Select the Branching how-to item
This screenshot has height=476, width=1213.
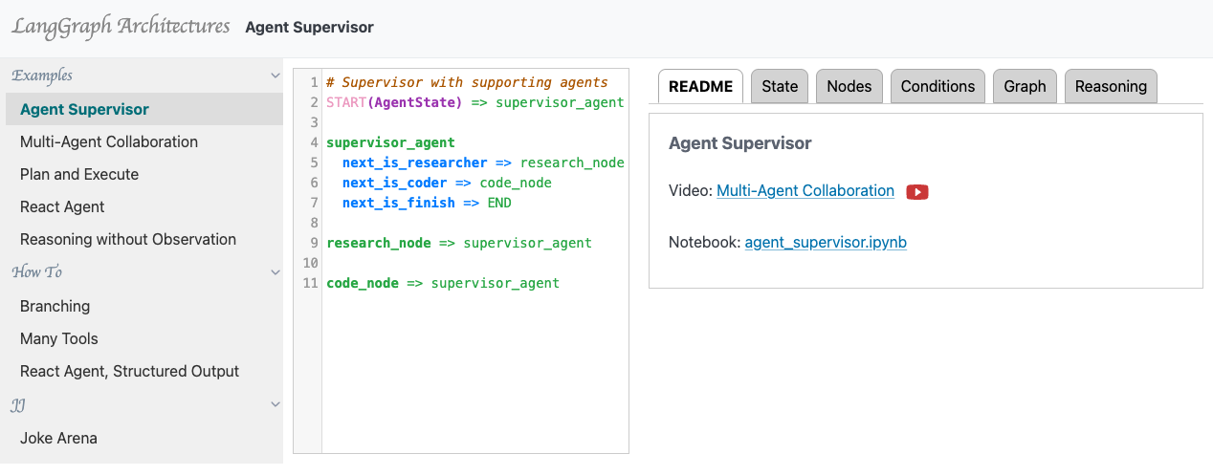[x=55, y=306]
